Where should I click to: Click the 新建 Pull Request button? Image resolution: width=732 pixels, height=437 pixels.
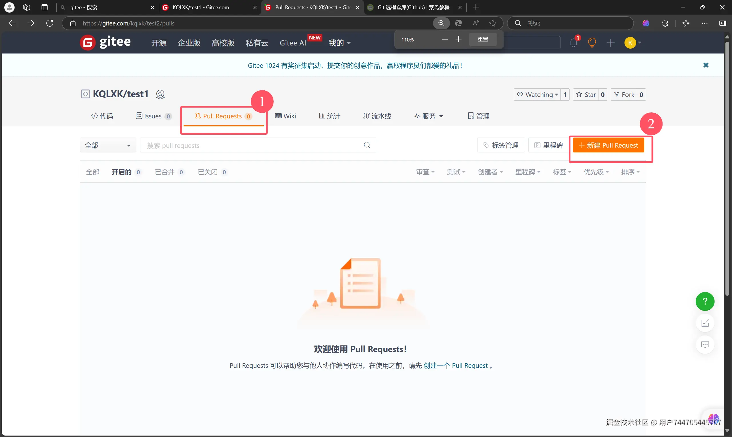608,145
